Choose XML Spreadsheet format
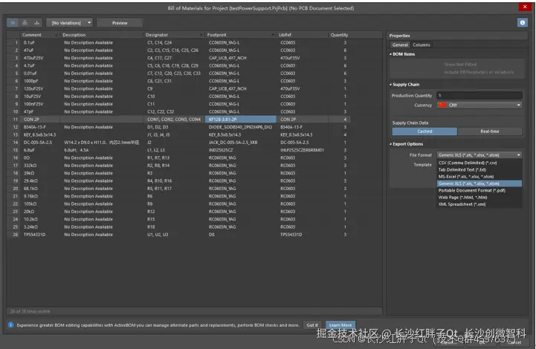 pyautogui.click(x=480, y=204)
